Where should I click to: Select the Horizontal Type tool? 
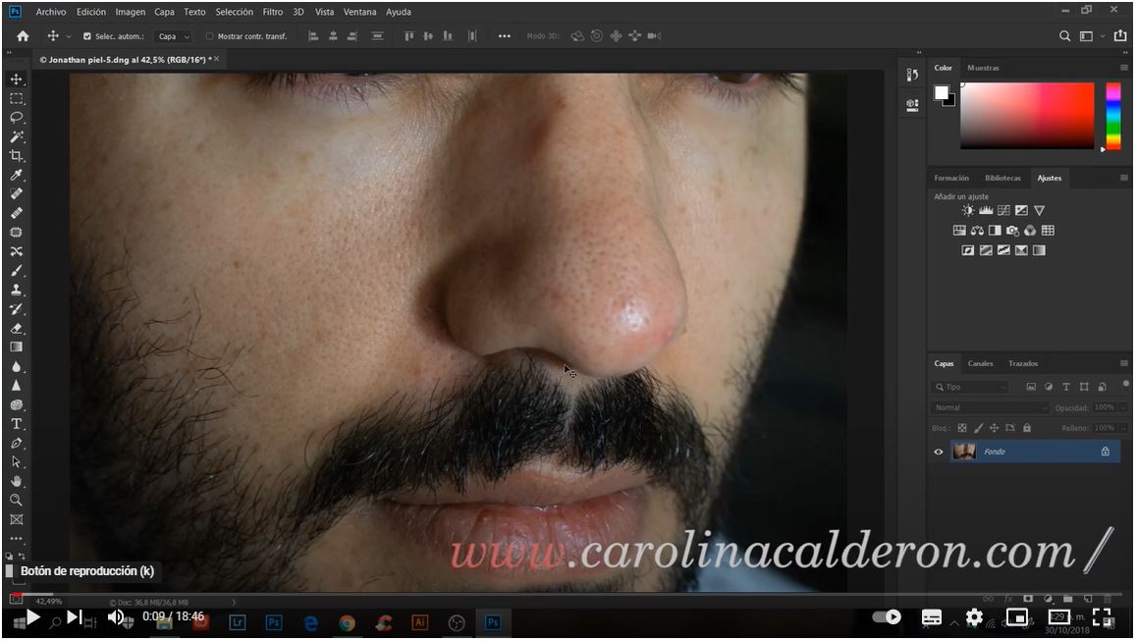click(16, 424)
